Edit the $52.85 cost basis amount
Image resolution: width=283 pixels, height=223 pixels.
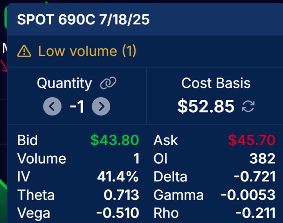click(206, 106)
